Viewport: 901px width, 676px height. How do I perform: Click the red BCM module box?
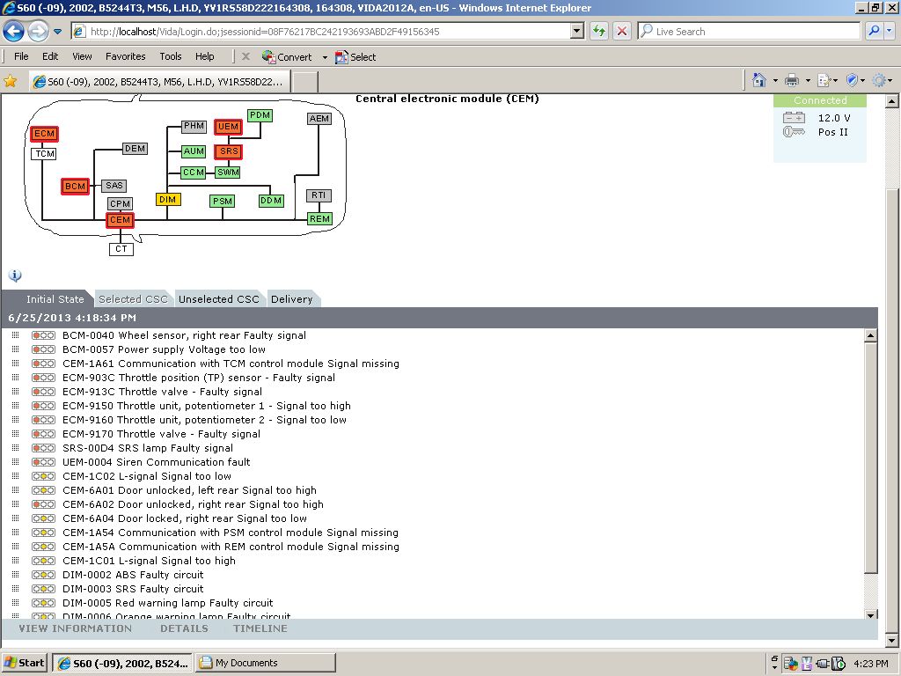[x=76, y=187]
